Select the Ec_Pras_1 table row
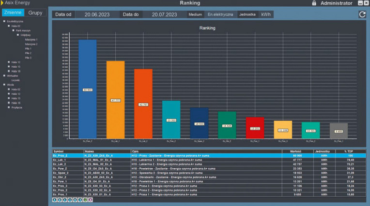Viewport: 370px width, 206px height. (209, 194)
